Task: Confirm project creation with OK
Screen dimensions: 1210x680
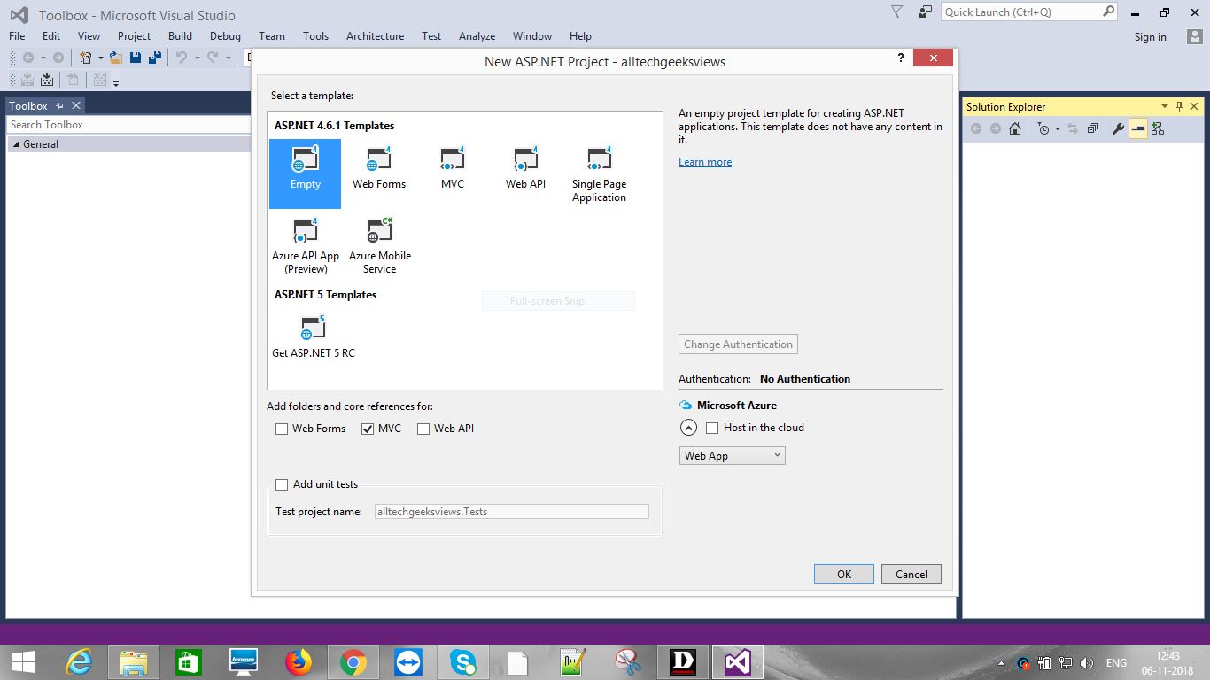Action: point(842,574)
